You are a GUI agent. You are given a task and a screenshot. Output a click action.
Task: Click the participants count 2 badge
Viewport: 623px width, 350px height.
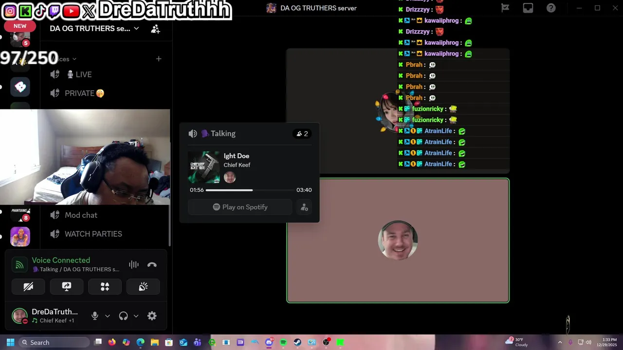[x=302, y=134]
